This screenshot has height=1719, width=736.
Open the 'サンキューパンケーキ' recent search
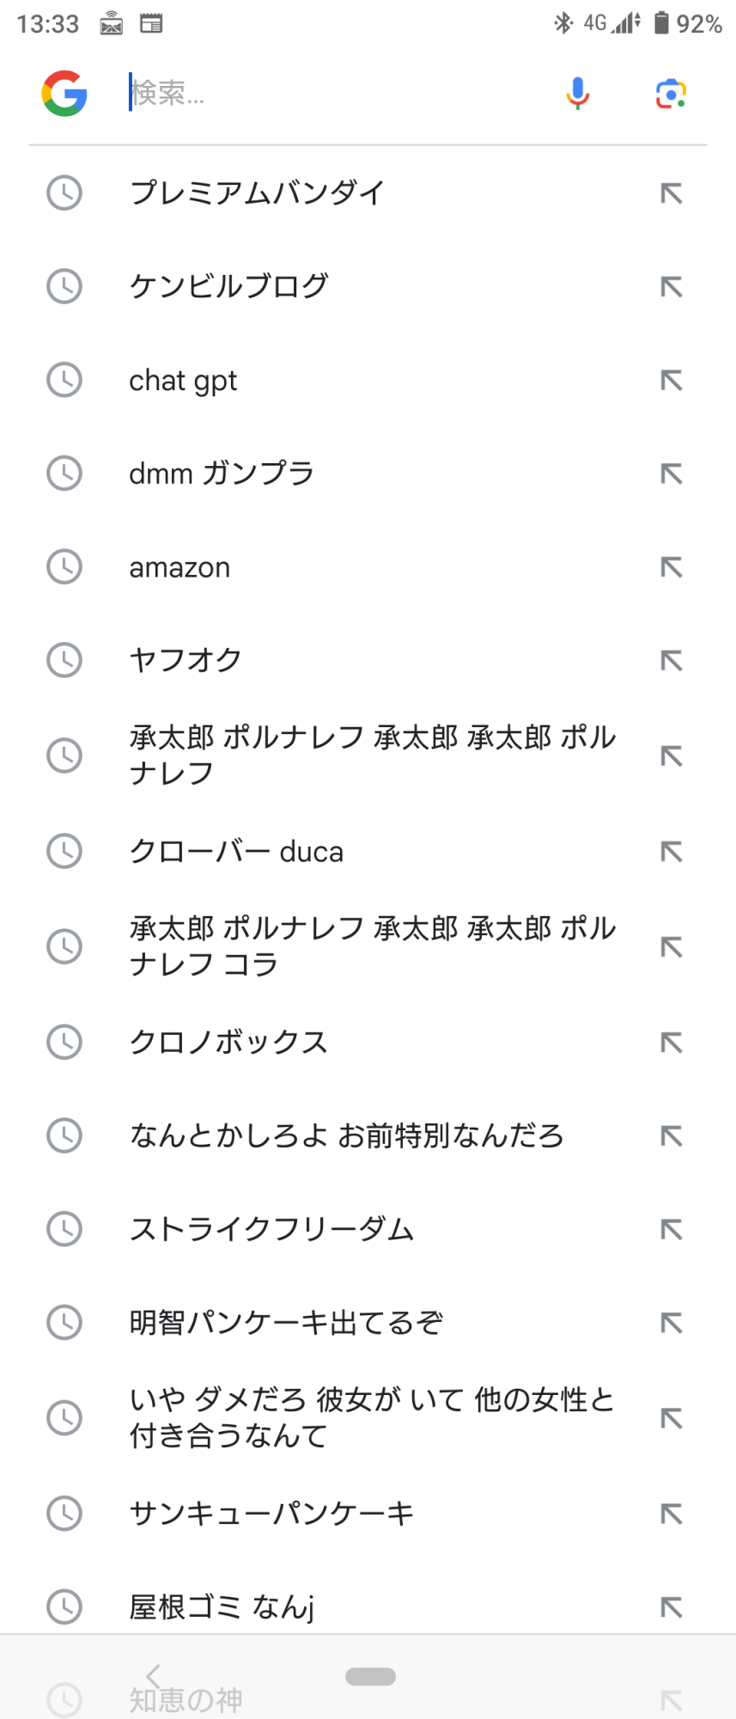pos(271,1514)
